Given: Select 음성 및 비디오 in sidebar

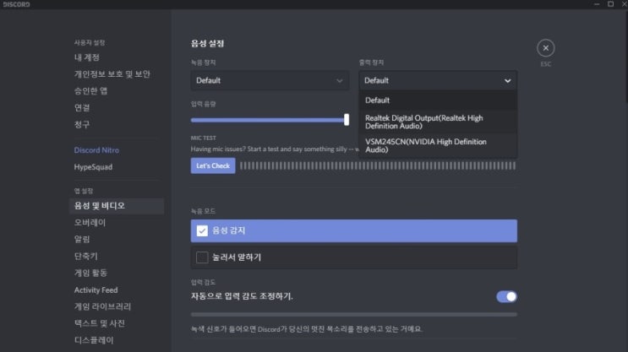Looking at the screenshot, I should click(x=117, y=206).
